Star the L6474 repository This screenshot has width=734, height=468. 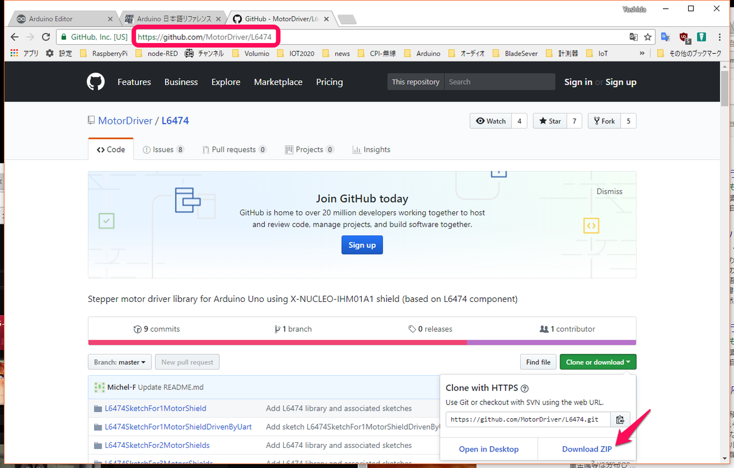pos(550,121)
